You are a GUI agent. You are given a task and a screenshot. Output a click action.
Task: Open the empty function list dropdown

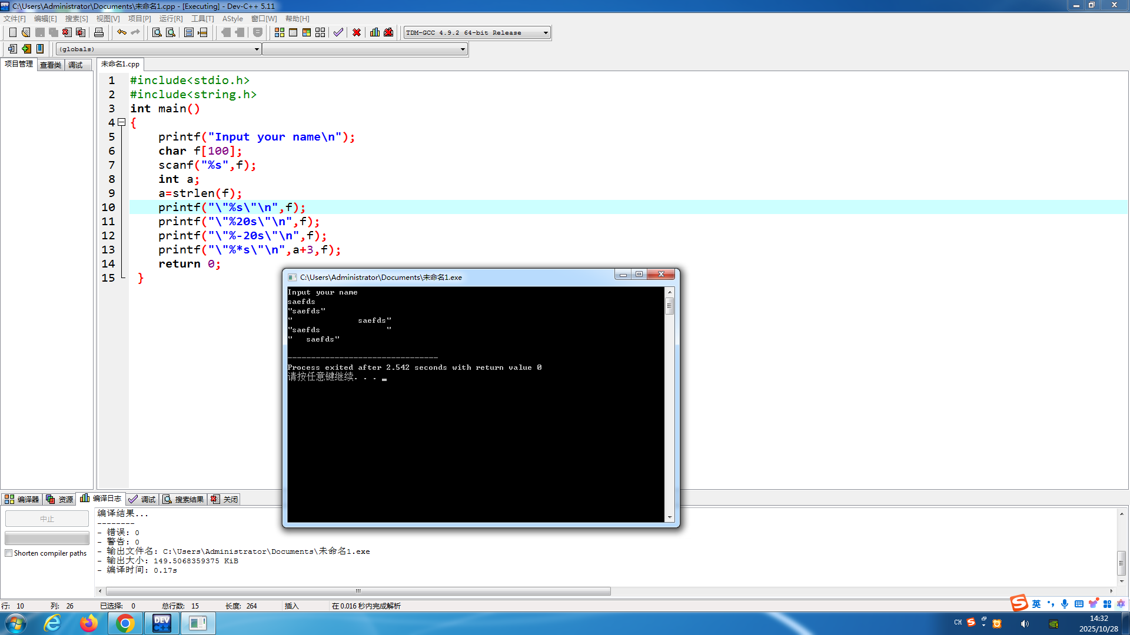tap(463, 49)
